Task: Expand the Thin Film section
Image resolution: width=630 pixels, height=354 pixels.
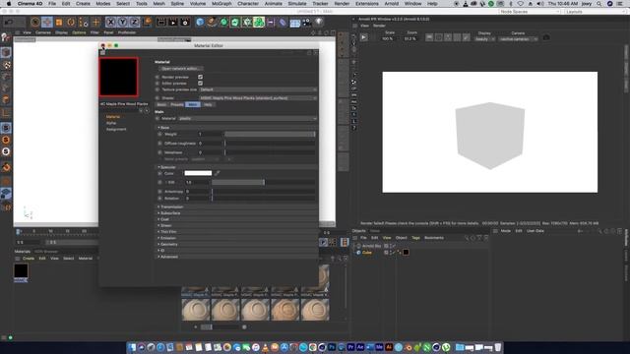Action: [167, 232]
